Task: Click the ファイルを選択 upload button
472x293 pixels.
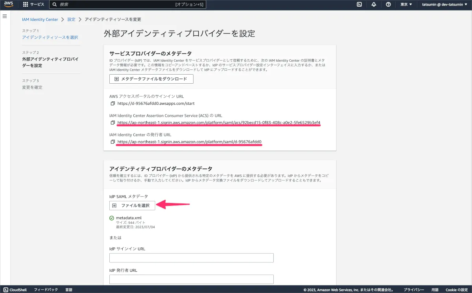Action: tap(132, 205)
